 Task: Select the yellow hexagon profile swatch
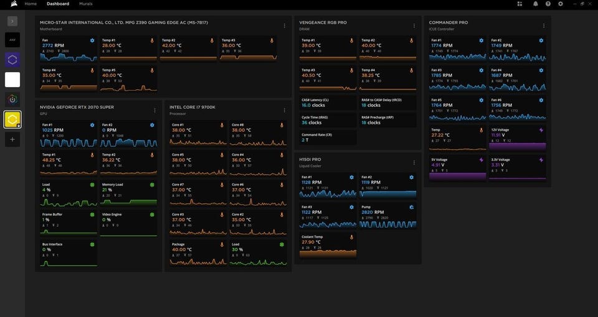(x=13, y=119)
